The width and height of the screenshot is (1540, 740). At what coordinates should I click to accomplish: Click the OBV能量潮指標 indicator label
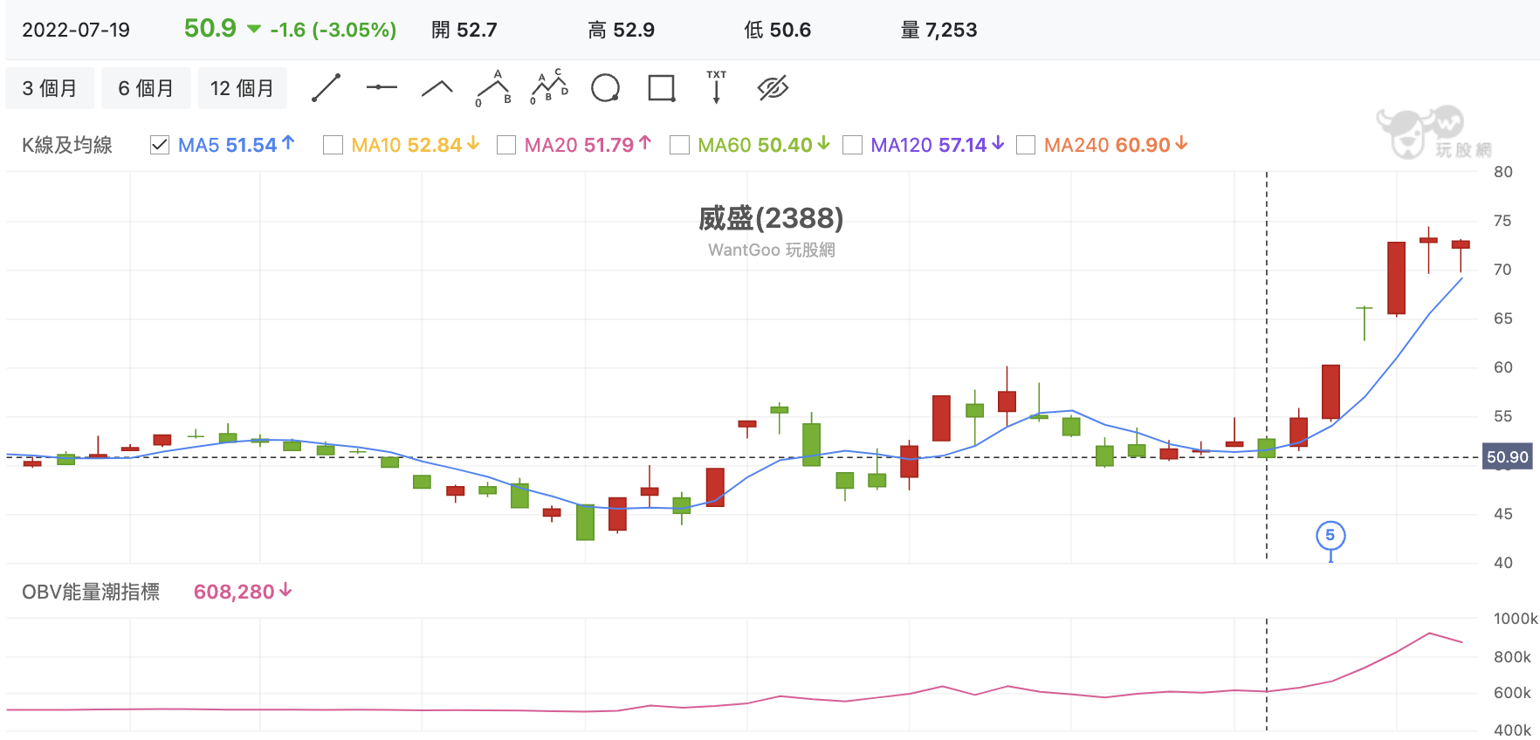(x=91, y=592)
